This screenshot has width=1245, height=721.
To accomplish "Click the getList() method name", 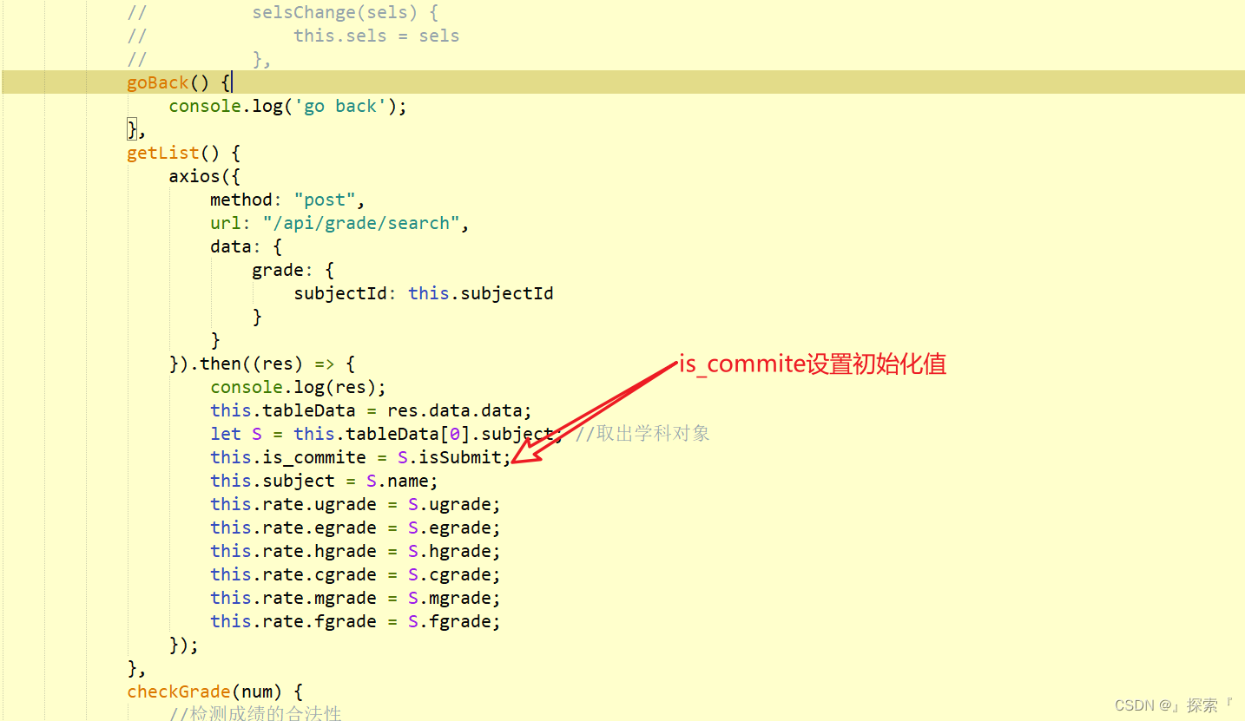I will point(162,153).
